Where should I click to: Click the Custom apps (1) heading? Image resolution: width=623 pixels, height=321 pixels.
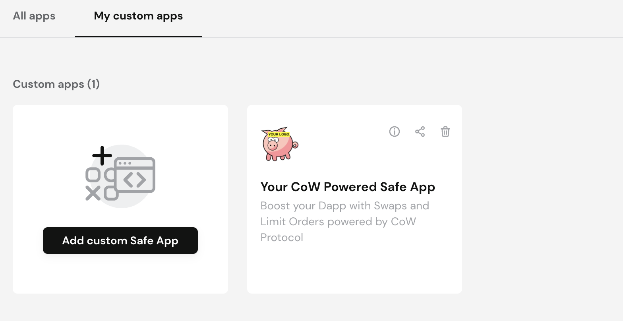point(56,84)
